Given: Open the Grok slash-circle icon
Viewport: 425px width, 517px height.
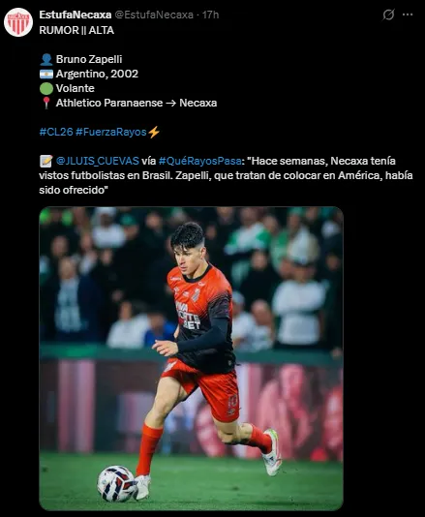Looking at the screenshot, I should pyautogui.click(x=389, y=15).
